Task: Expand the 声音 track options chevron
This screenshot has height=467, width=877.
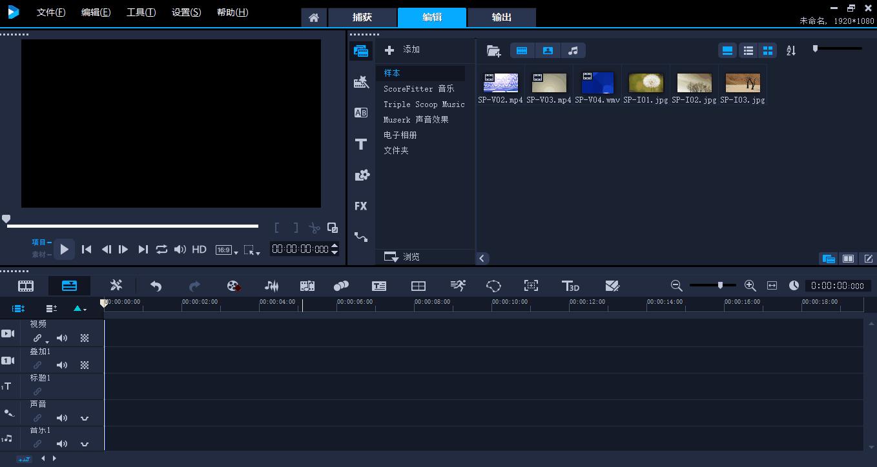Action: click(85, 418)
